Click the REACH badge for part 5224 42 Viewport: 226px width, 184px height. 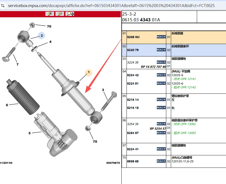tap(161, 75)
